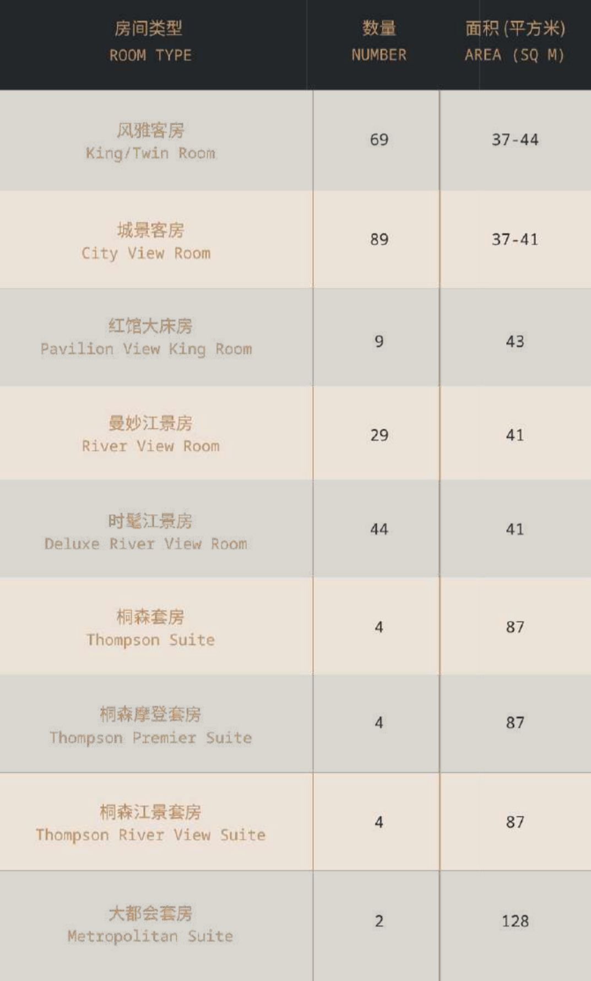The height and width of the screenshot is (981, 591).
Task: Click the quantity value 29
Action: [x=379, y=435]
